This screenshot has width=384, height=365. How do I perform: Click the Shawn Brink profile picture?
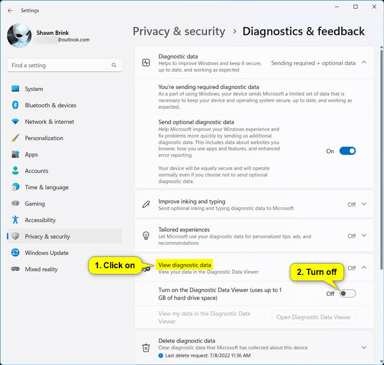coord(19,36)
